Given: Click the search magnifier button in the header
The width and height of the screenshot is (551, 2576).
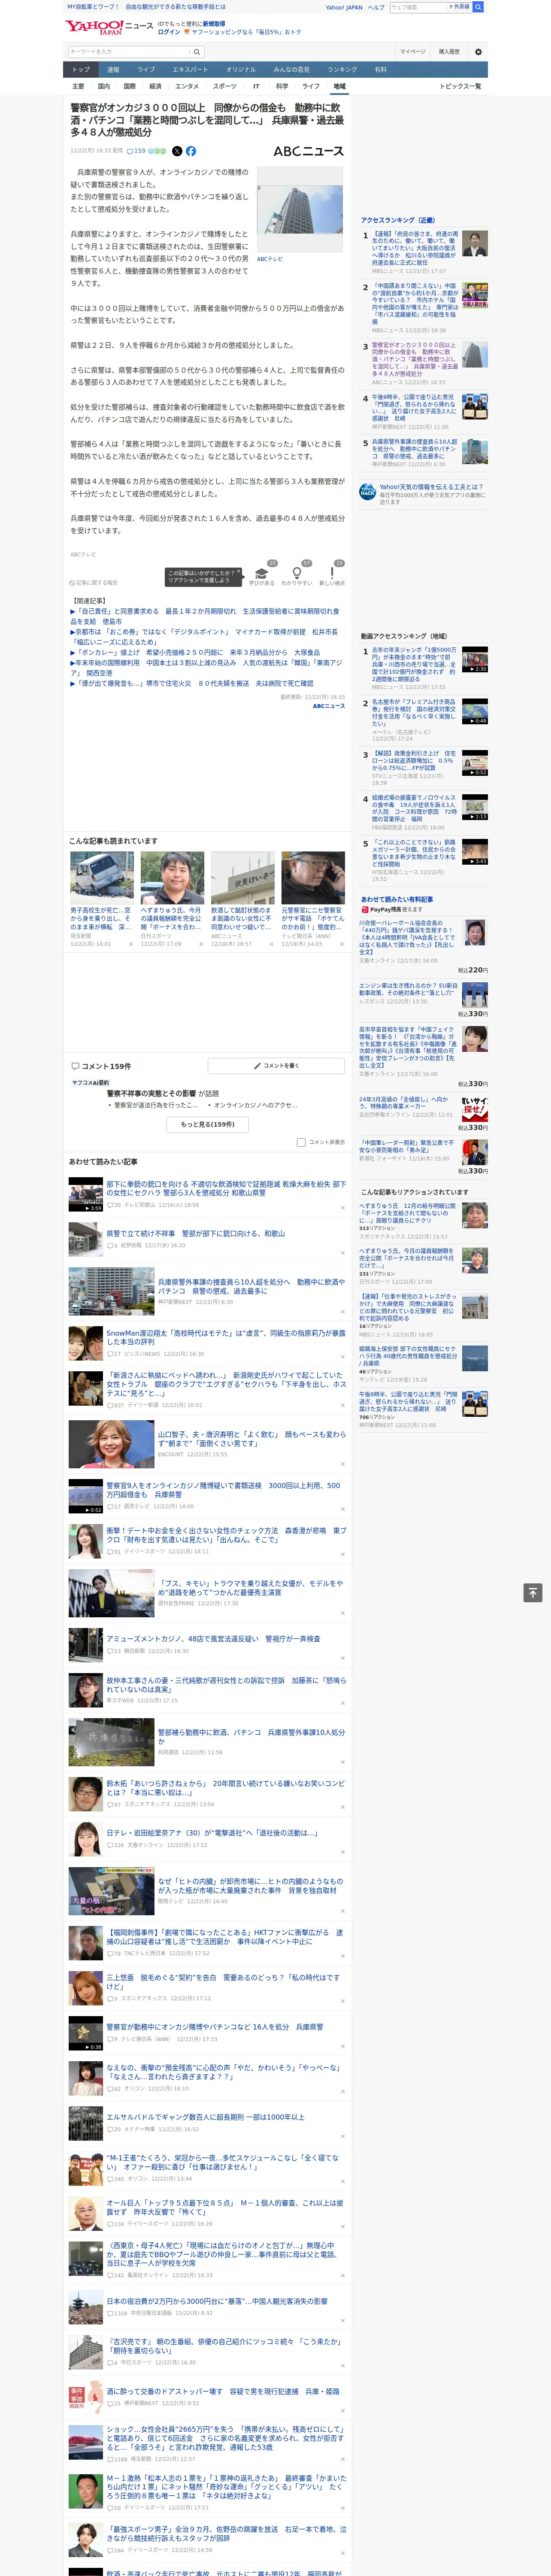Looking at the screenshot, I should click(x=478, y=7).
